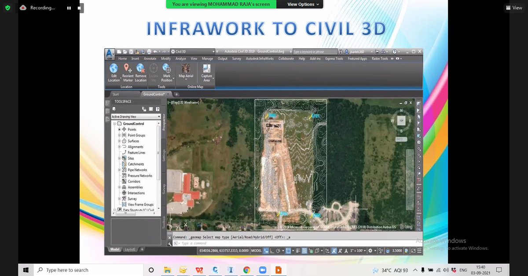The width and height of the screenshot is (528, 276).
Task: Click the Top view label in viewport
Action: [175, 103]
